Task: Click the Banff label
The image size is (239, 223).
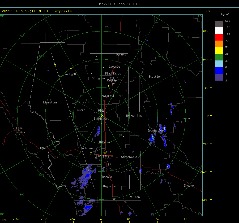Action: [44, 148]
